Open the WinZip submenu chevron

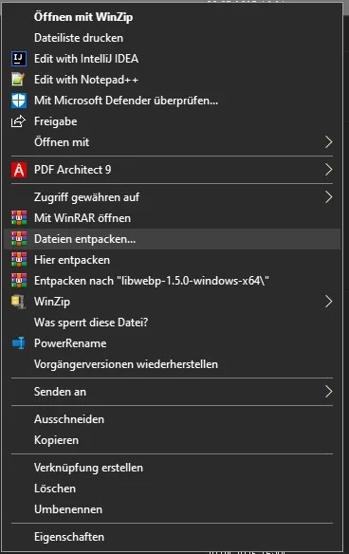point(328,302)
